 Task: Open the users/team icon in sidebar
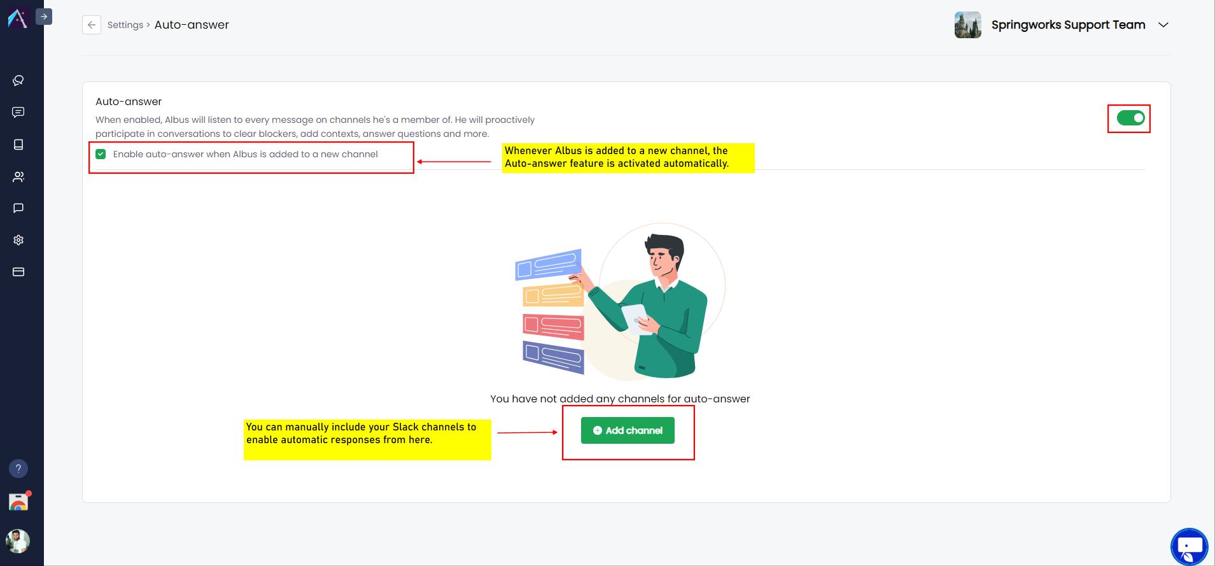(18, 176)
